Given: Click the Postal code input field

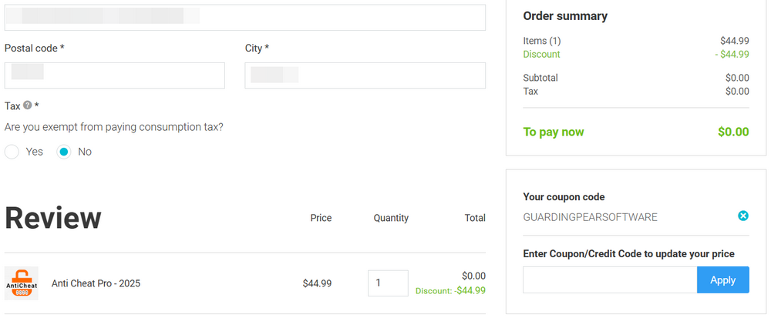Looking at the screenshot, I should pos(114,75).
